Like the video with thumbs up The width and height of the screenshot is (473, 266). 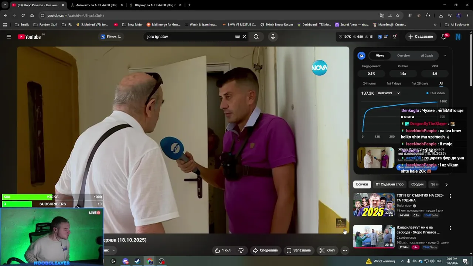tap(223, 250)
